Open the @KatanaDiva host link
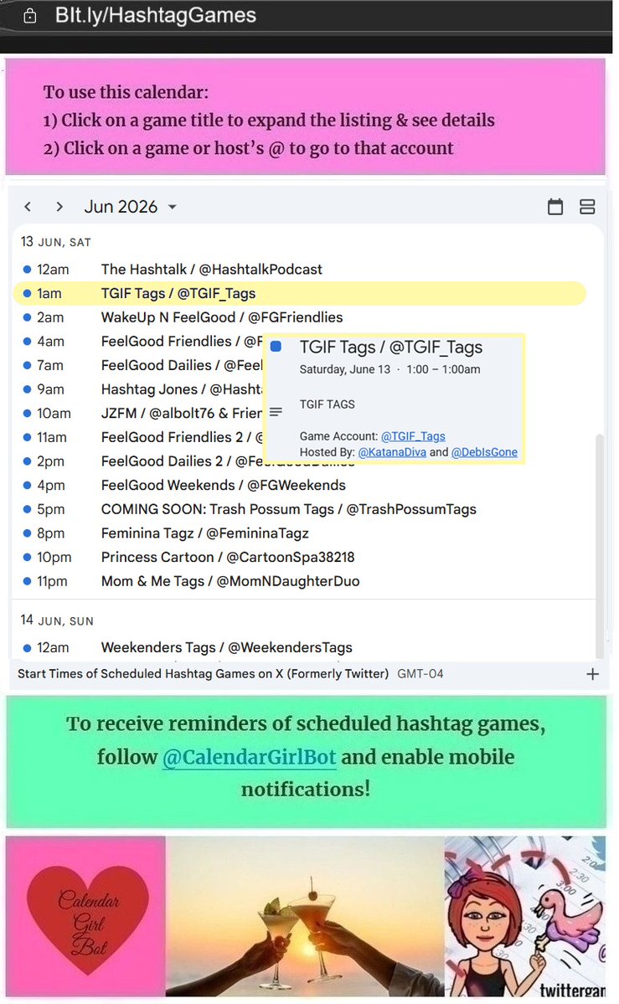The image size is (619, 1004). click(x=392, y=452)
